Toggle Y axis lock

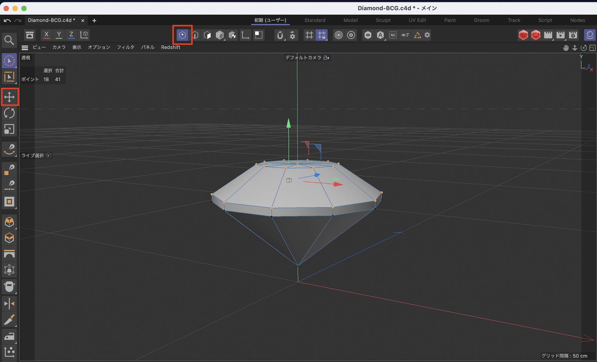point(59,35)
